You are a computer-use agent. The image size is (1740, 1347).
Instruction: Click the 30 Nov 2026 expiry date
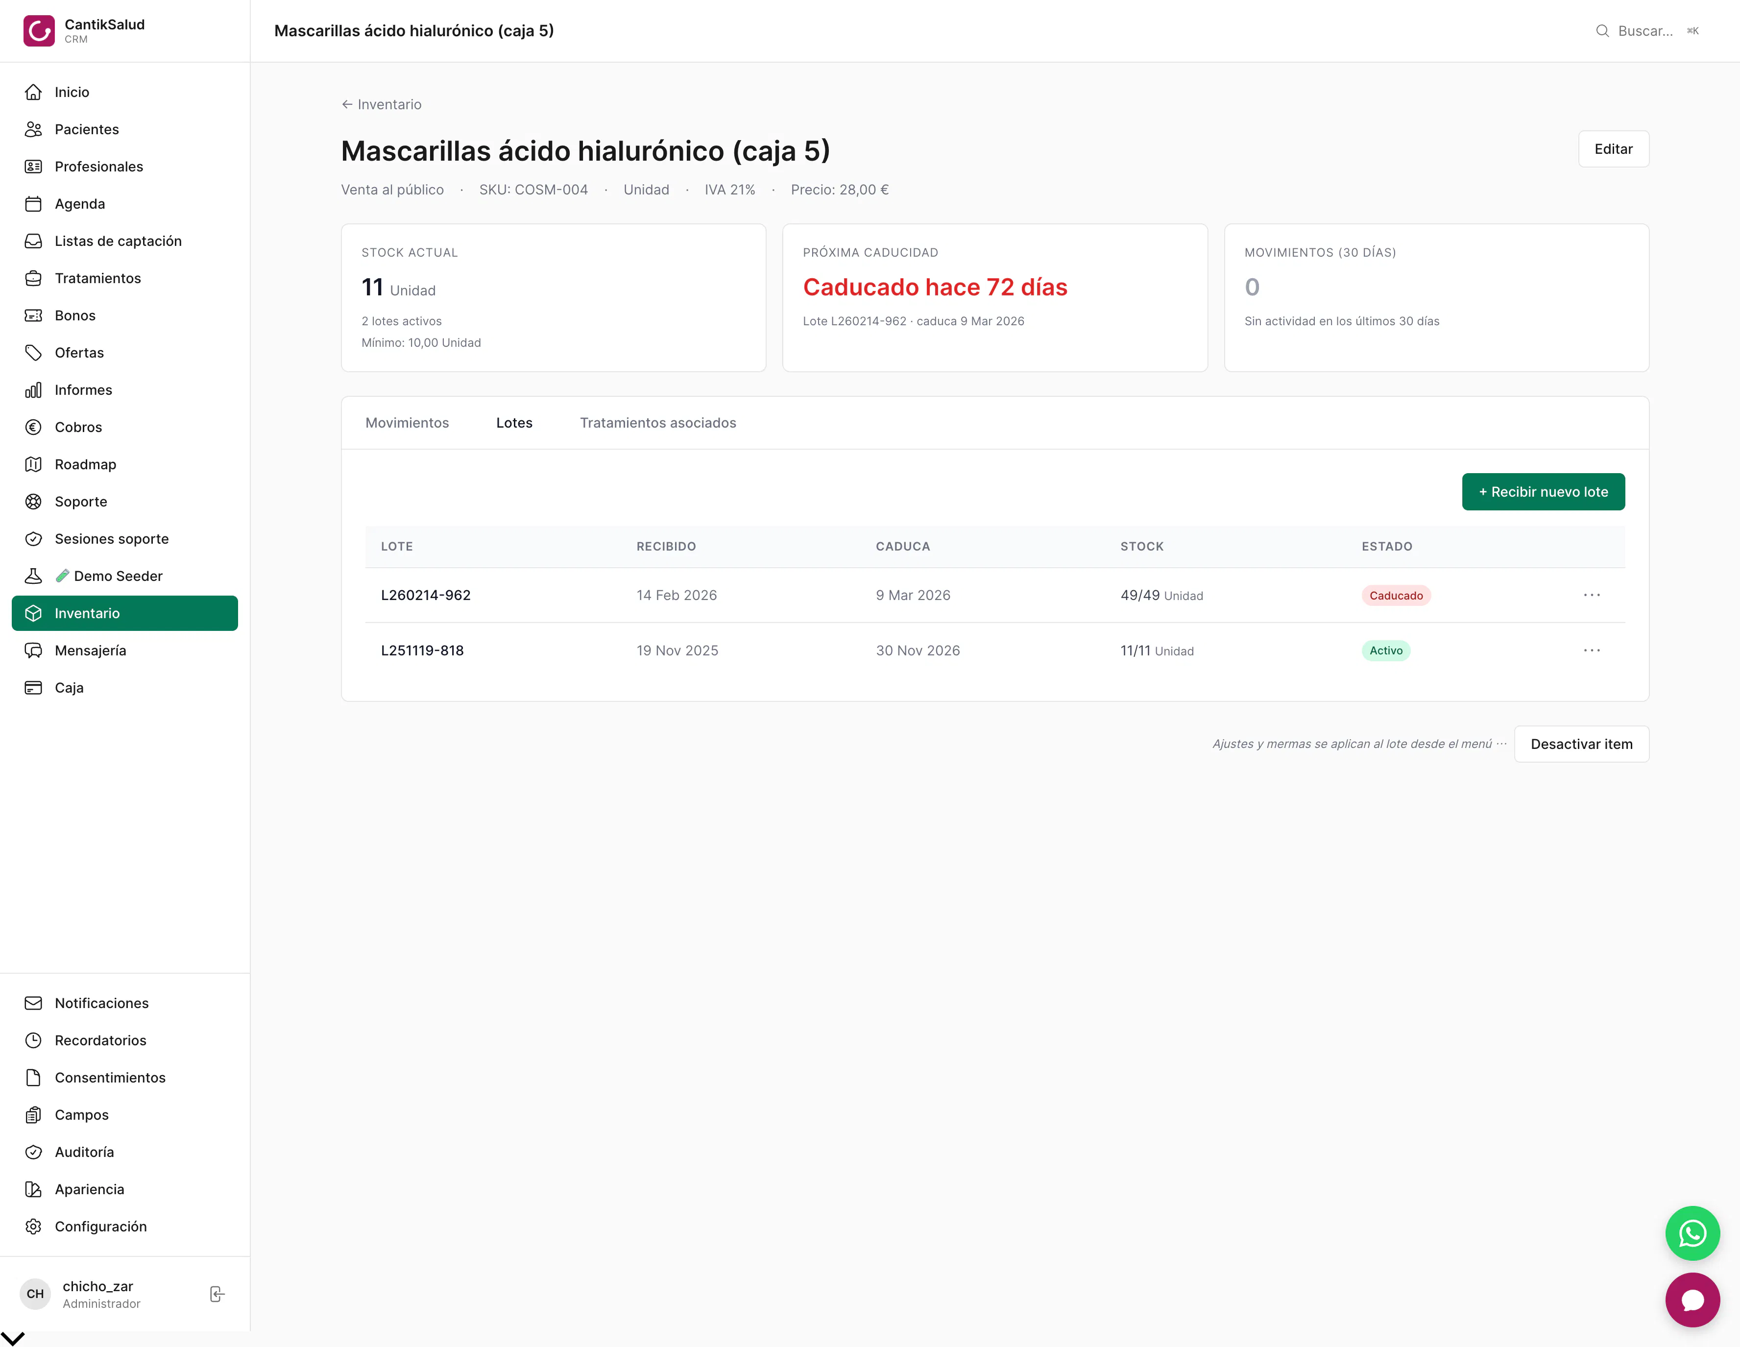coord(918,651)
